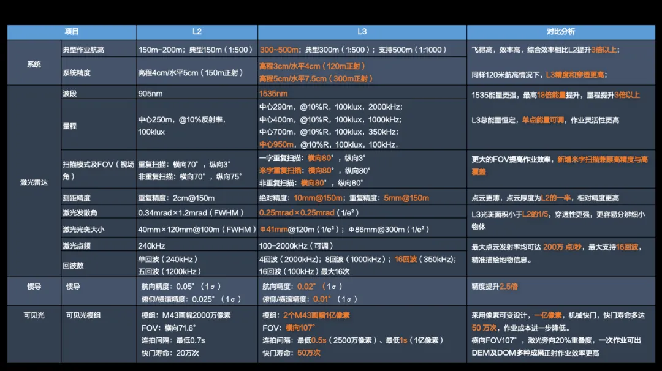Select the '测距精度' row label
The image size is (662, 371).
(77, 198)
